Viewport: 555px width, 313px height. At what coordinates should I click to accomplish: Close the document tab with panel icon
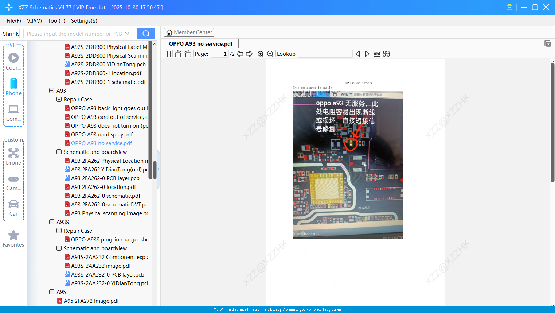[547, 43]
